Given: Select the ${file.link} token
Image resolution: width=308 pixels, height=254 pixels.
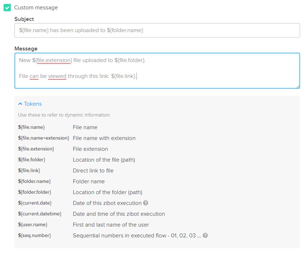Looking at the screenshot, I should pyautogui.click(x=29, y=170).
